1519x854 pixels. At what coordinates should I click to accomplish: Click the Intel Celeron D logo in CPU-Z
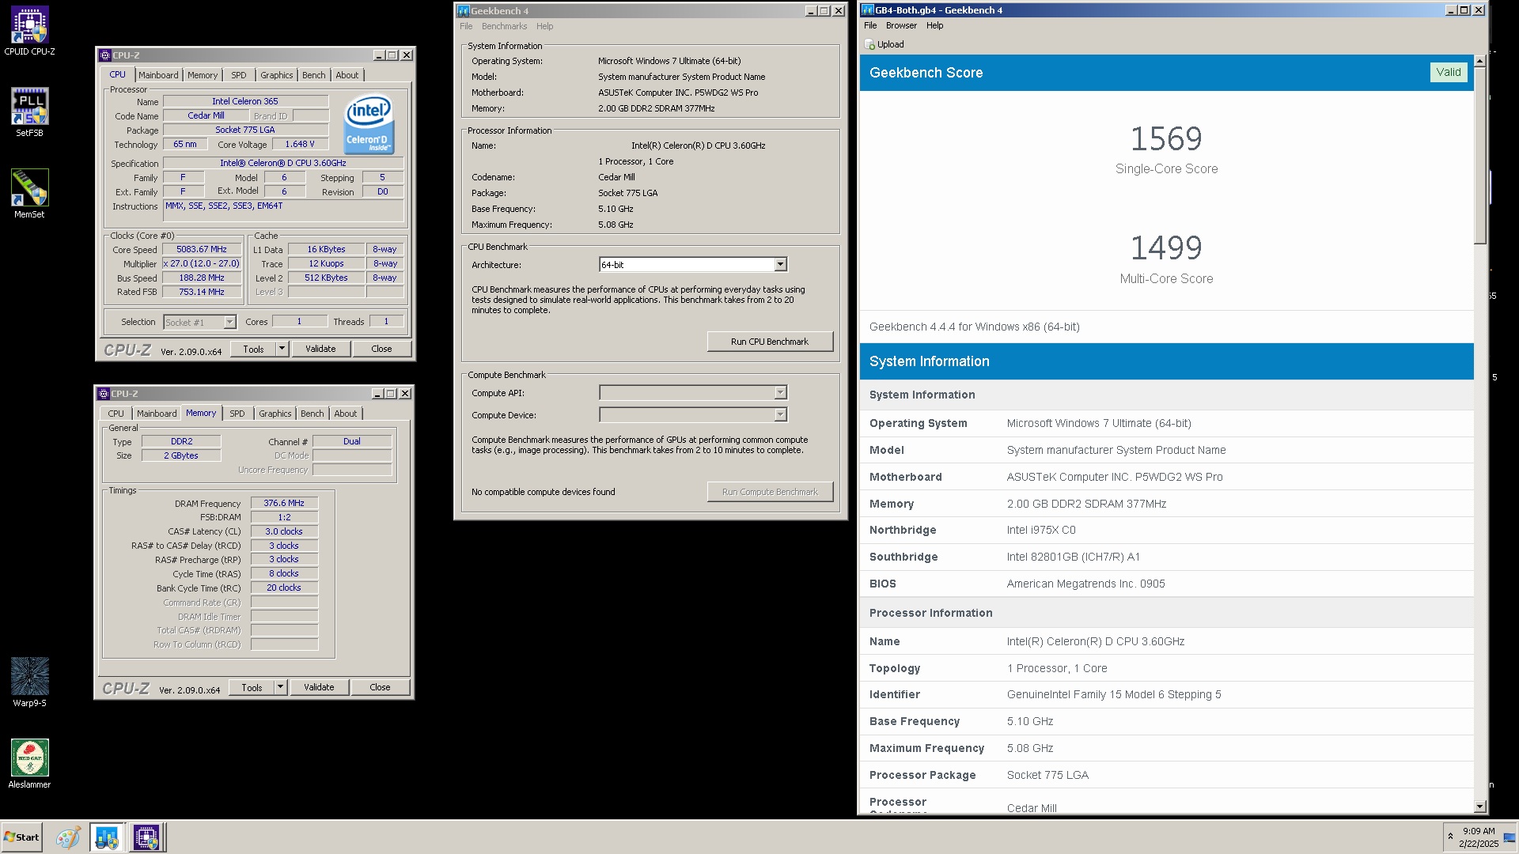coord(369,125)
